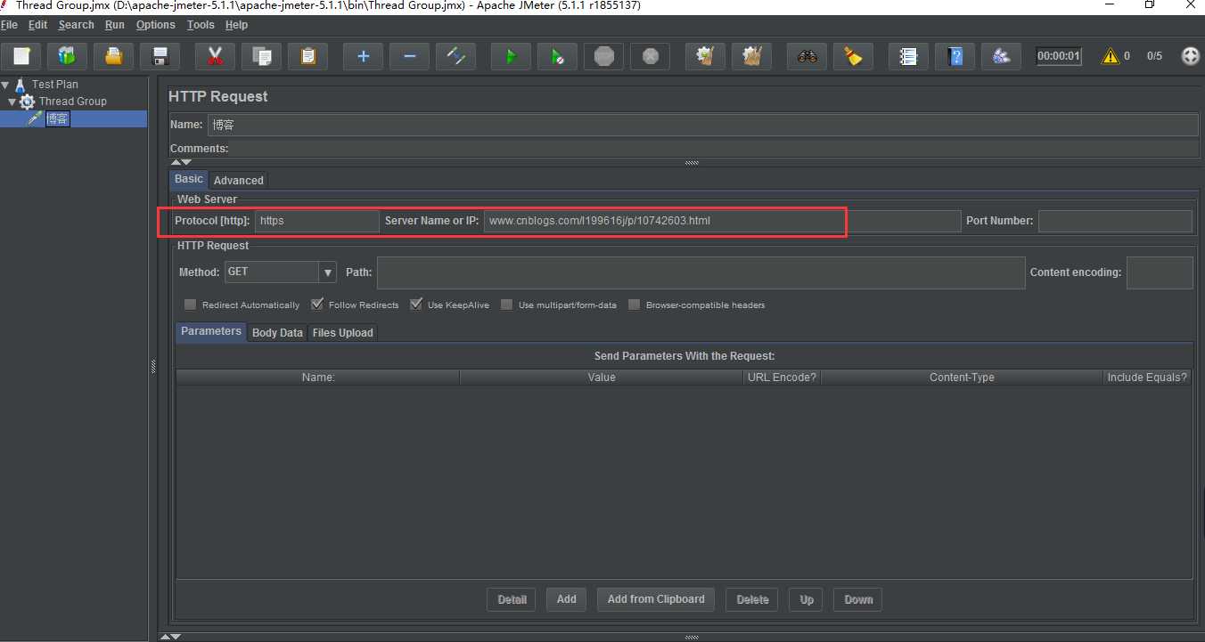Select the 博客 sampler in tree

click(x=57, y=118)
